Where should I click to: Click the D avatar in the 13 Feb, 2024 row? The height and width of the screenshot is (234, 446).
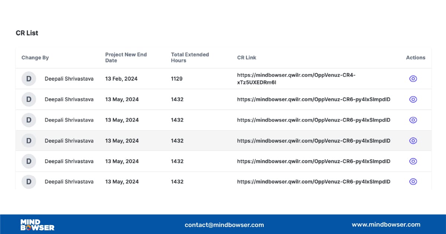coord(29,79)
